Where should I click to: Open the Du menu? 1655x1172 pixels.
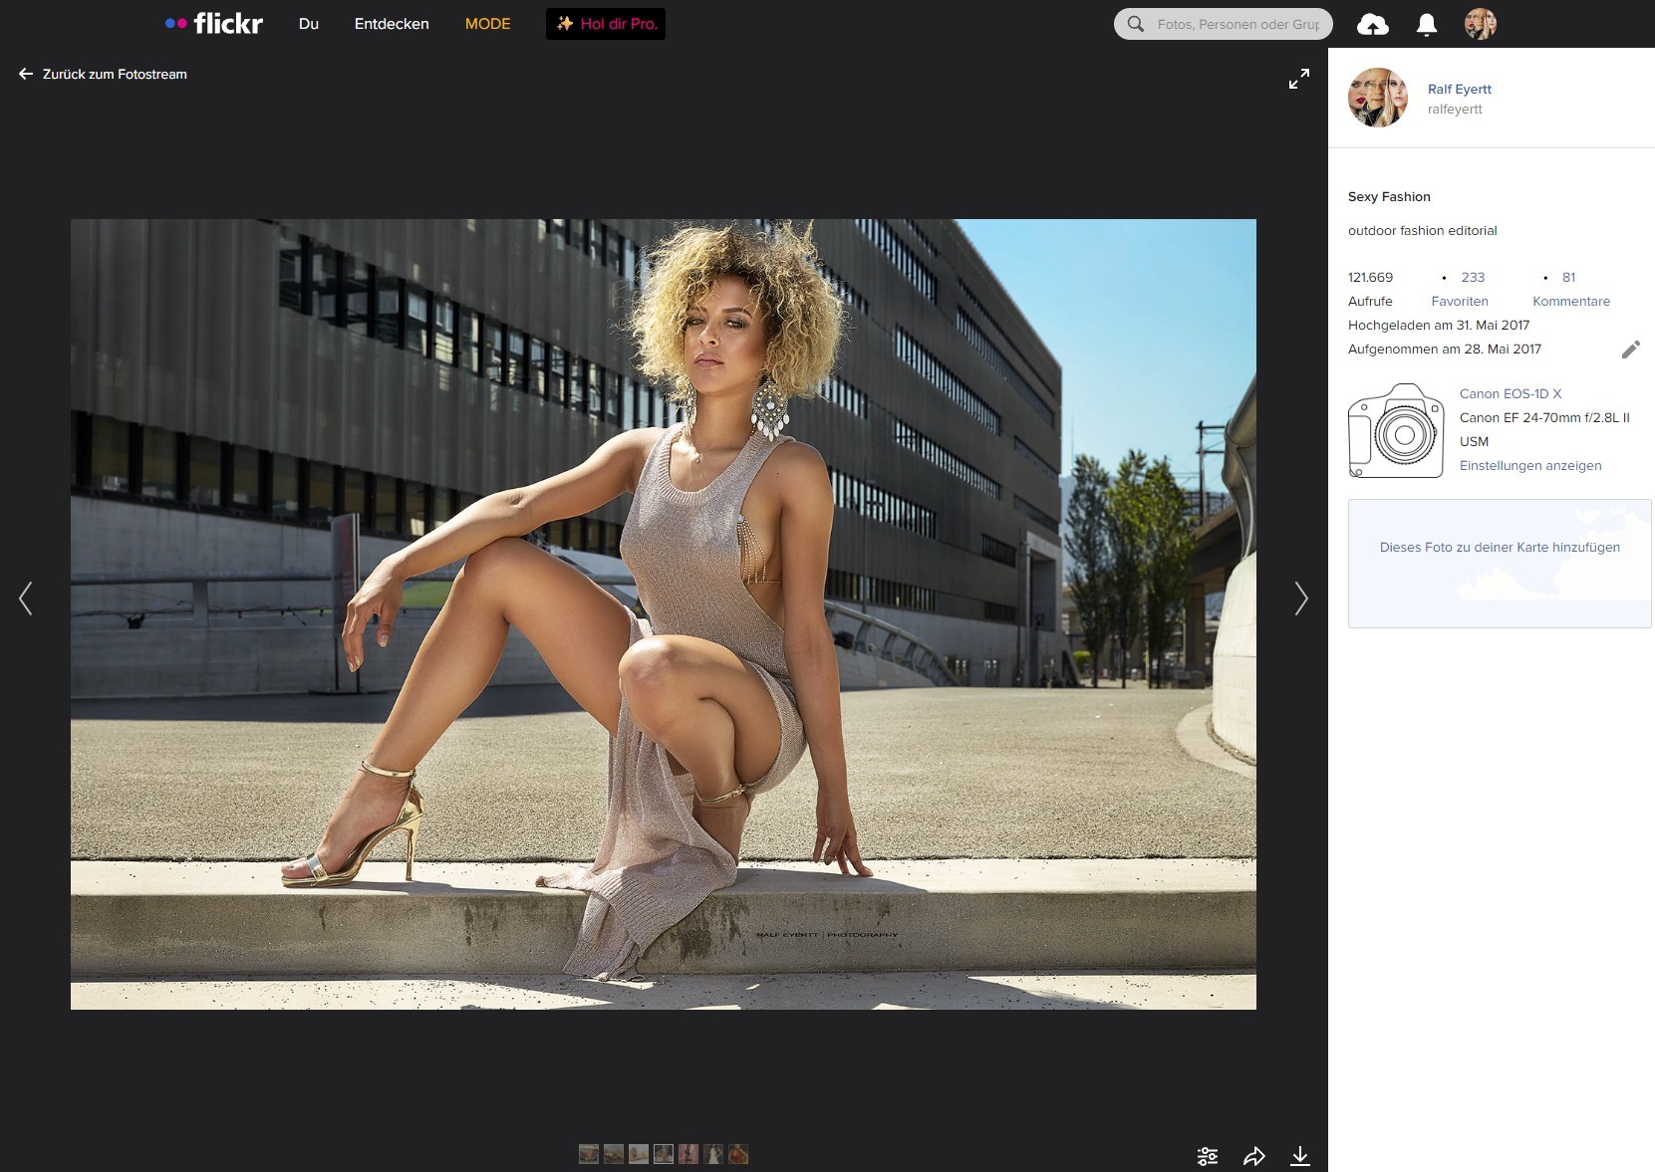click(x=309, y=24)
